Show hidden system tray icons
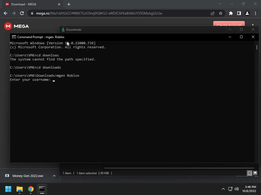The image size is (261, 195). pyautogui.click(x=223, y=189)
